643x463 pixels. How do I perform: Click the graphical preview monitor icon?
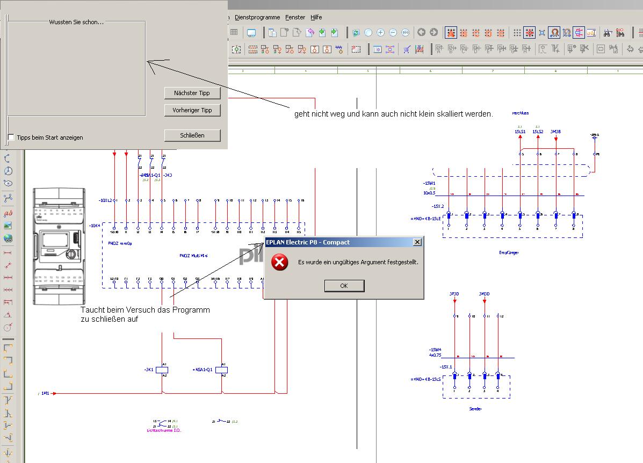click(x=251, y=33)
